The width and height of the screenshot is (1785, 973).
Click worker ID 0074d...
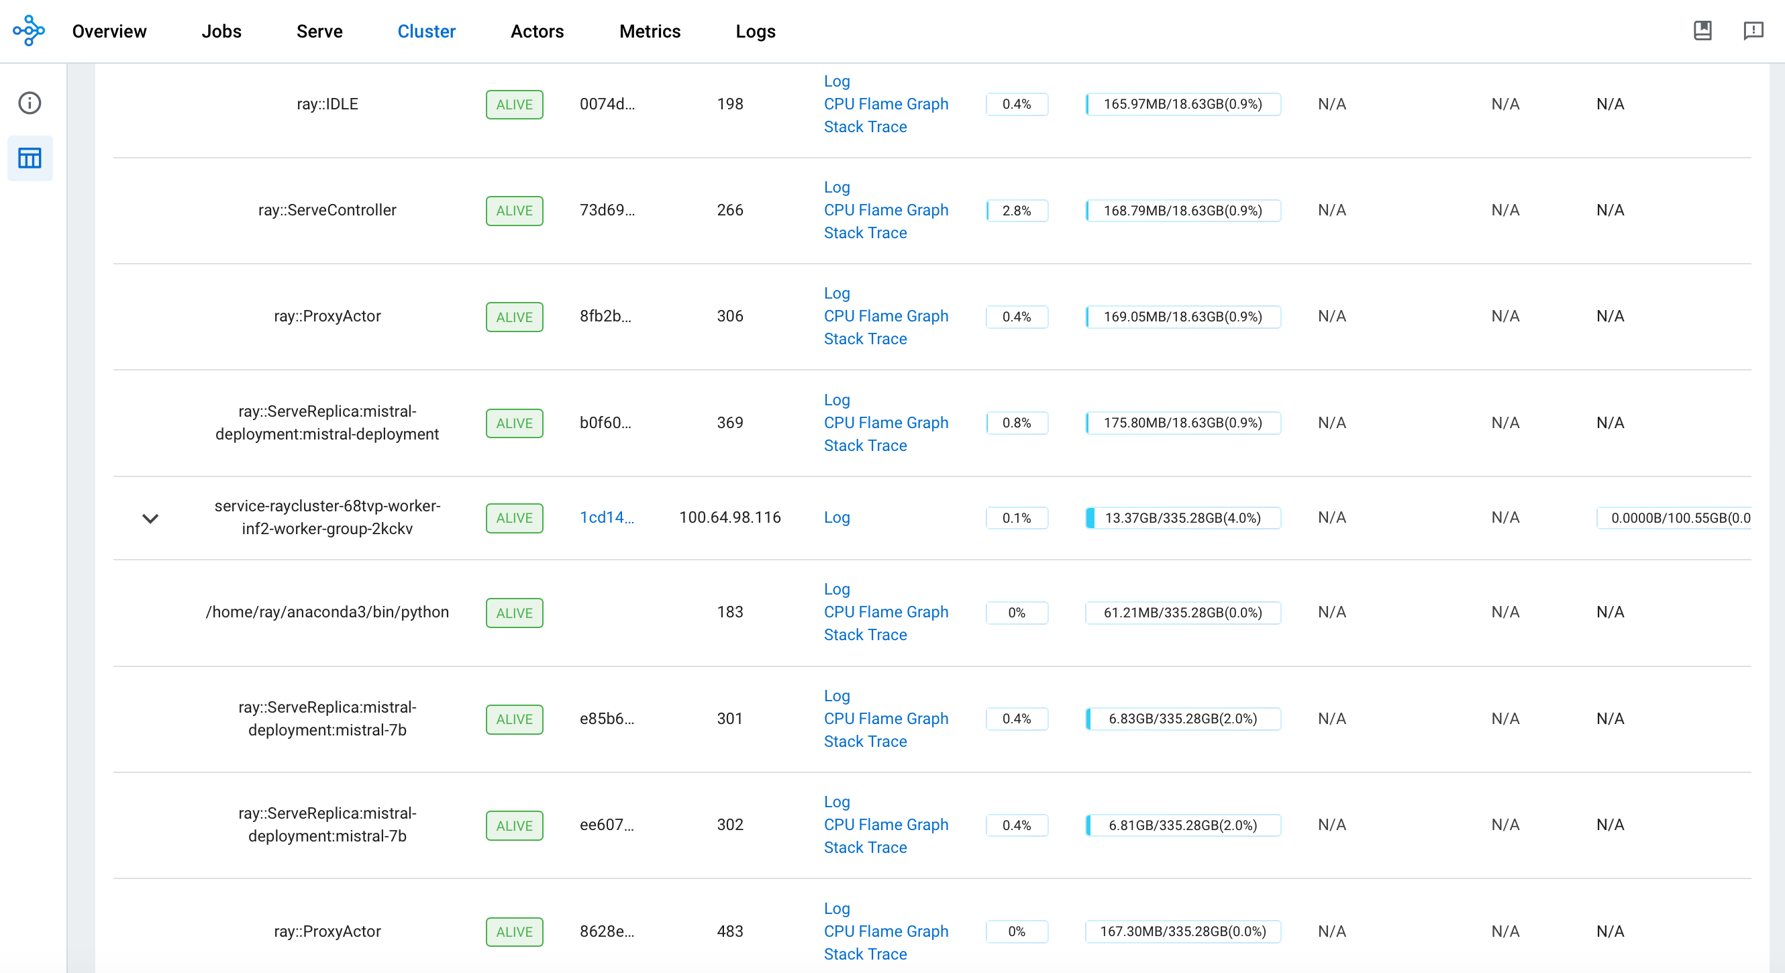coord(608,104)
